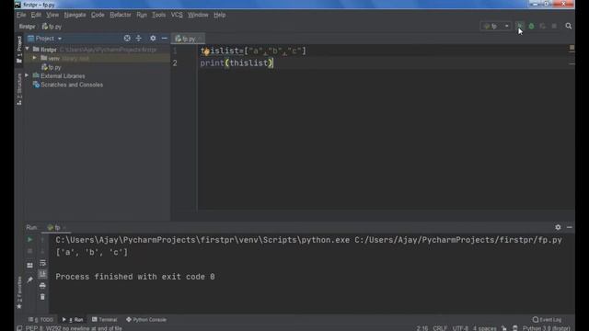This screenshot has width=589, height=331.
Task: Click the grey Stop square in top toolbar
Action: pyautogui.click(x=554, y=26)
